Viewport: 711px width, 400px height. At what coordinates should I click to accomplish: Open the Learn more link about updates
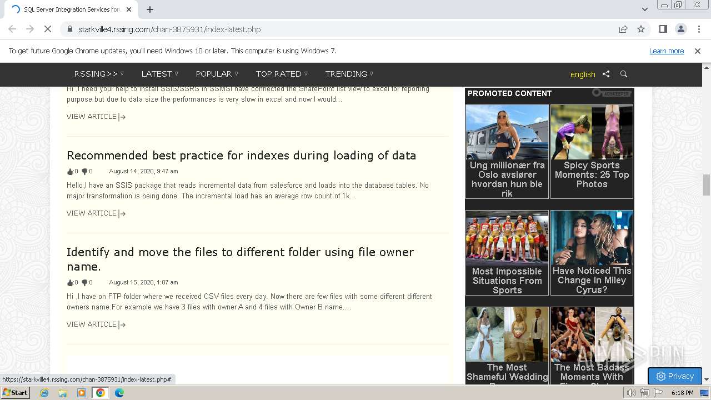[667, 51]
